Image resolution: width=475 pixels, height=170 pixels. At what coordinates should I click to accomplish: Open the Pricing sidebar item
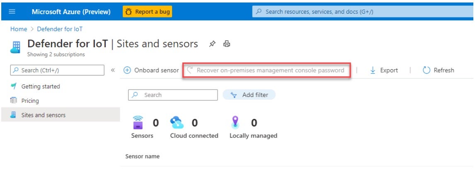(x=30, y=101)
